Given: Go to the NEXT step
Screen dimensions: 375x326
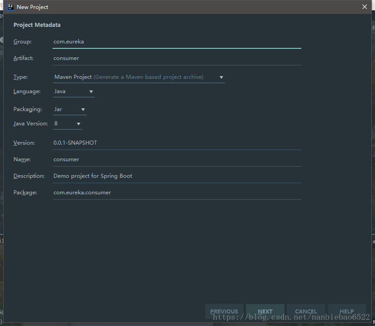Looking at the screenshot, I should (265, 311).
